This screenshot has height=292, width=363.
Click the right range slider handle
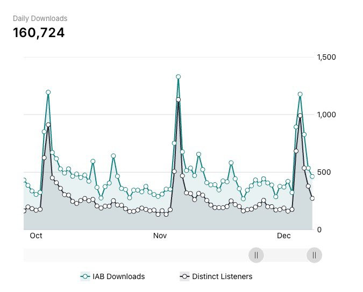tap(314, 255)
